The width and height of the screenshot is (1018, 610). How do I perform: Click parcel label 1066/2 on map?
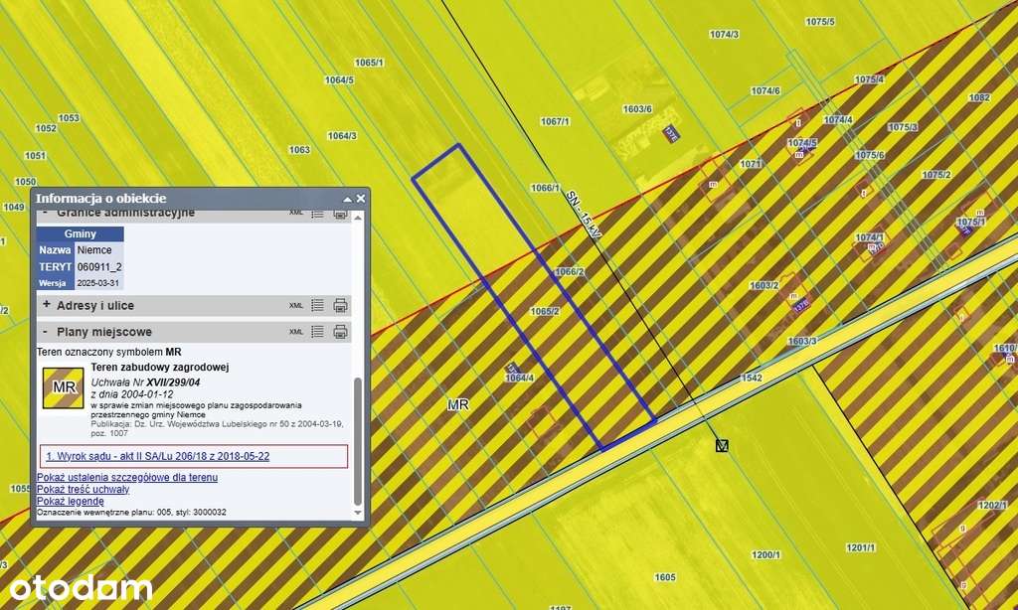[x=570, y=272]
